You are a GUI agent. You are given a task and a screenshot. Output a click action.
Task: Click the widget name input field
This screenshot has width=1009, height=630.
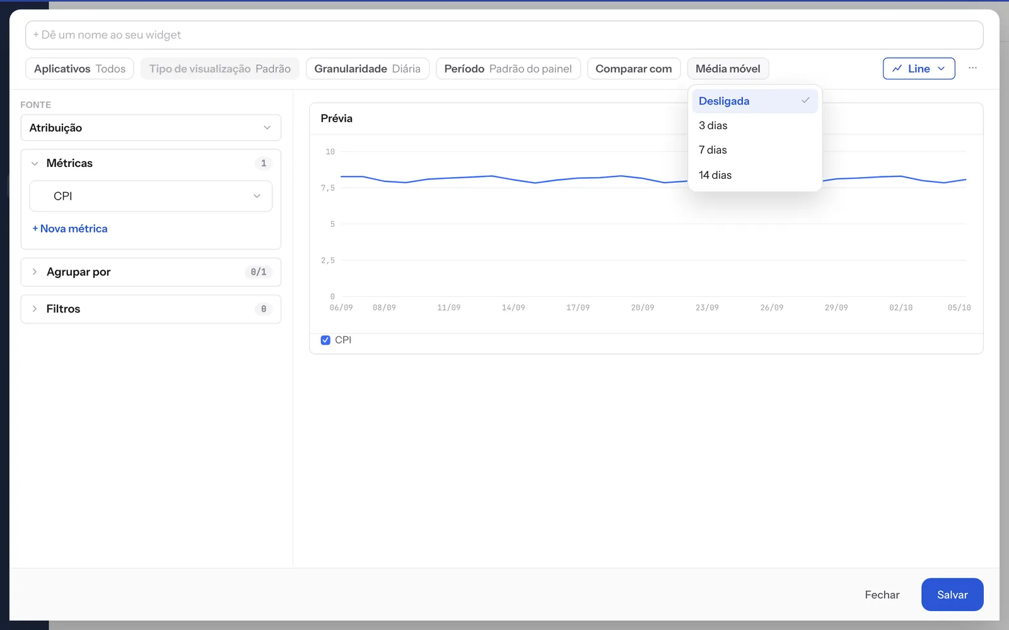504,35
